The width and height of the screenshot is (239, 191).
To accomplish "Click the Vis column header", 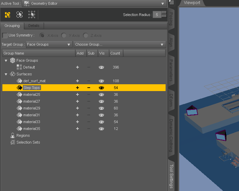I will (103, 53).
